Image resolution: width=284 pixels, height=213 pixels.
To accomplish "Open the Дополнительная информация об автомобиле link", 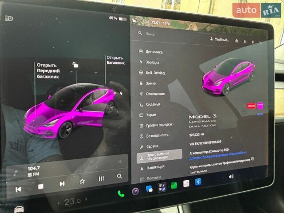I will click(217, 156).
